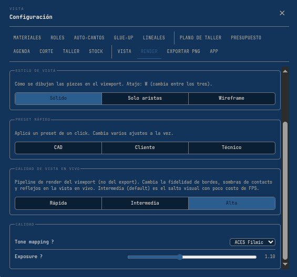Open the Tone mapping ACES Filmic dropdown
The width and height of the screenshot is (297, 277).
tap(252, 242)
